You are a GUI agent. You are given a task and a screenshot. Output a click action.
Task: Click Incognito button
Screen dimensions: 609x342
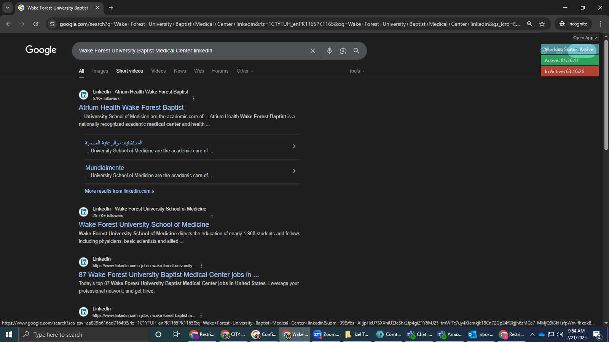tap(573, 24)
